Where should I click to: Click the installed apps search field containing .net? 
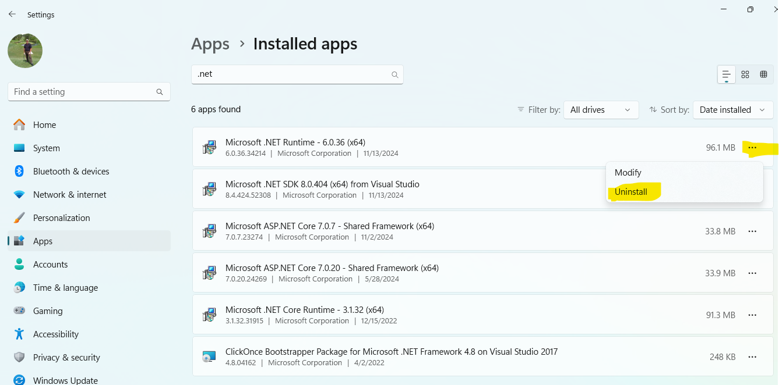(x=297, y=74)
